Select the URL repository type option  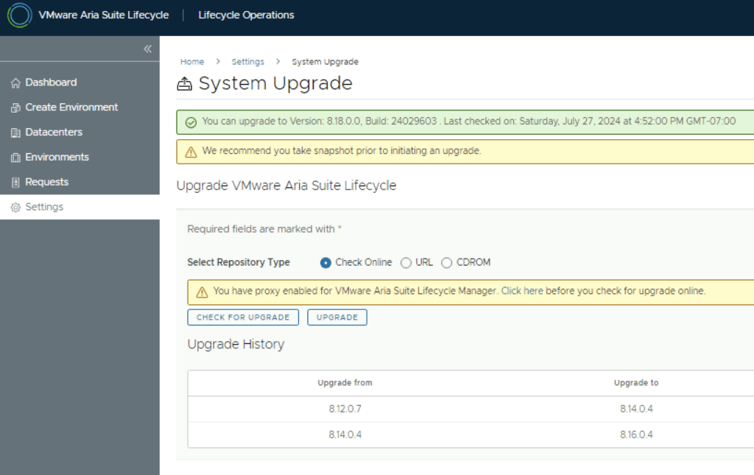click(406, 263)
